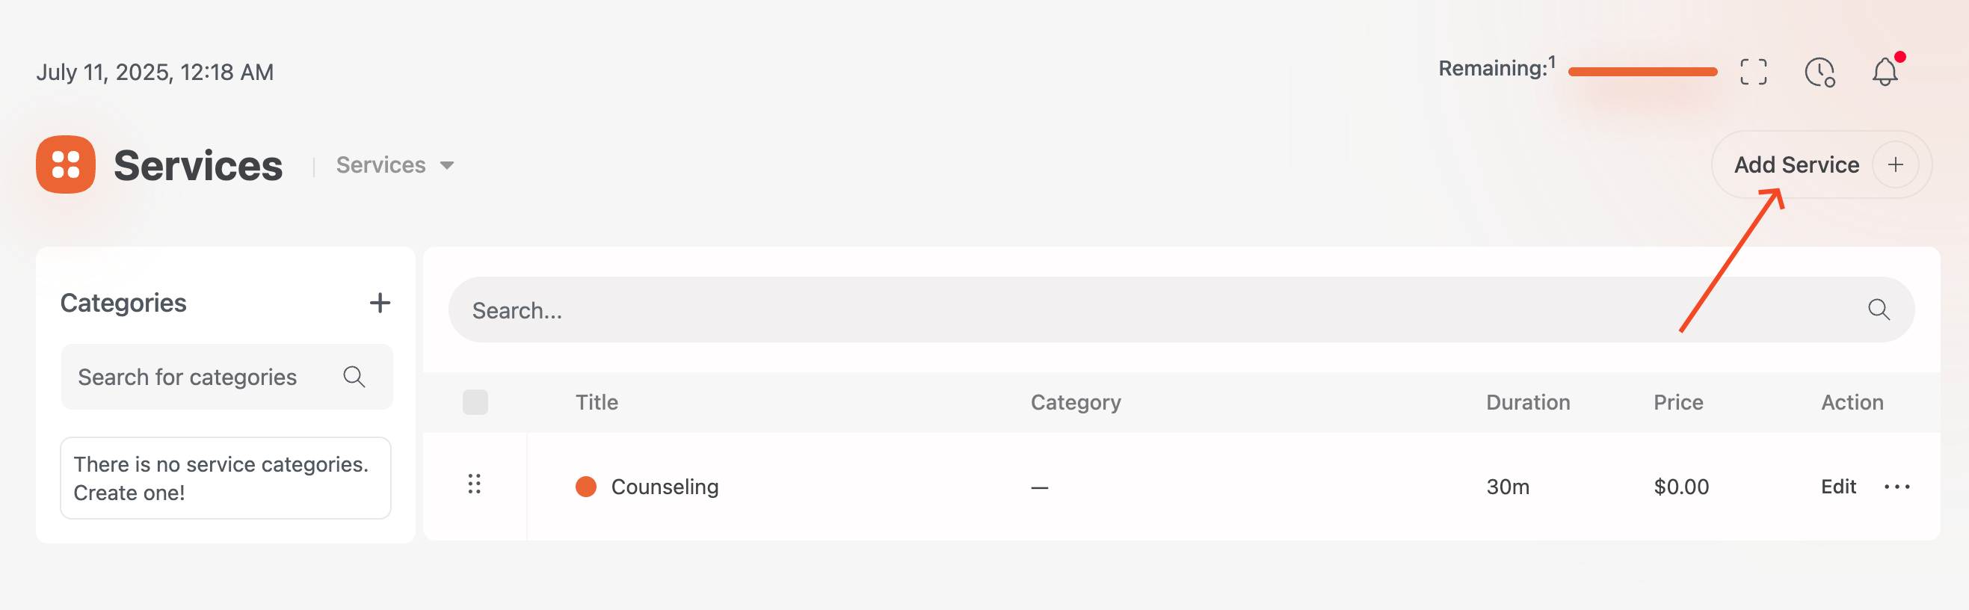Open the notifications bell

[1885, 72]
